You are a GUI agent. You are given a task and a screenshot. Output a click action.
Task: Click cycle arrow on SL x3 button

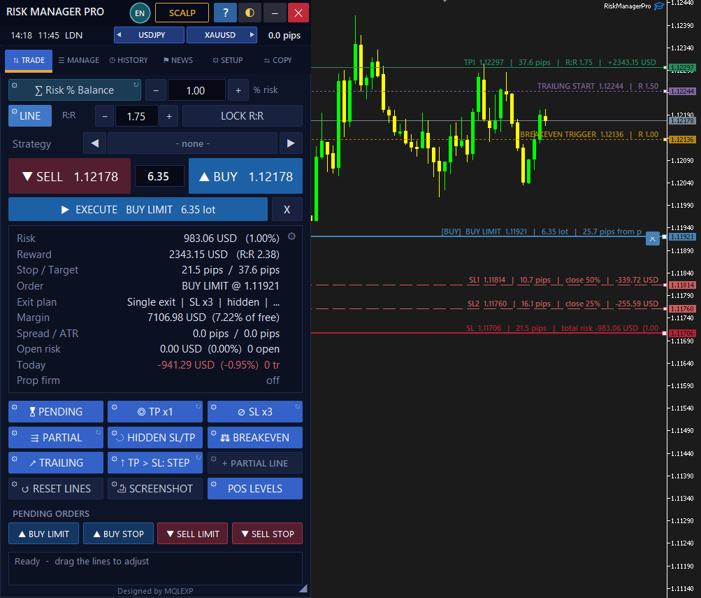(x=297, y=406)
